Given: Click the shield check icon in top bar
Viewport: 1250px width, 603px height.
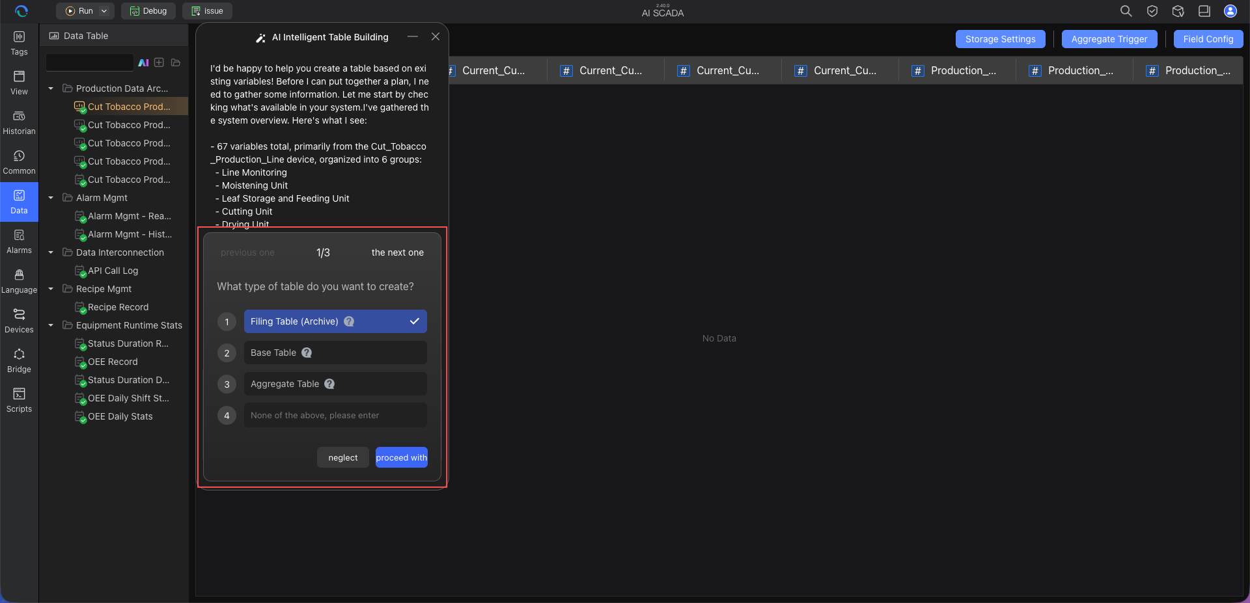Looking at the screenshot, I should (1152, 11).
